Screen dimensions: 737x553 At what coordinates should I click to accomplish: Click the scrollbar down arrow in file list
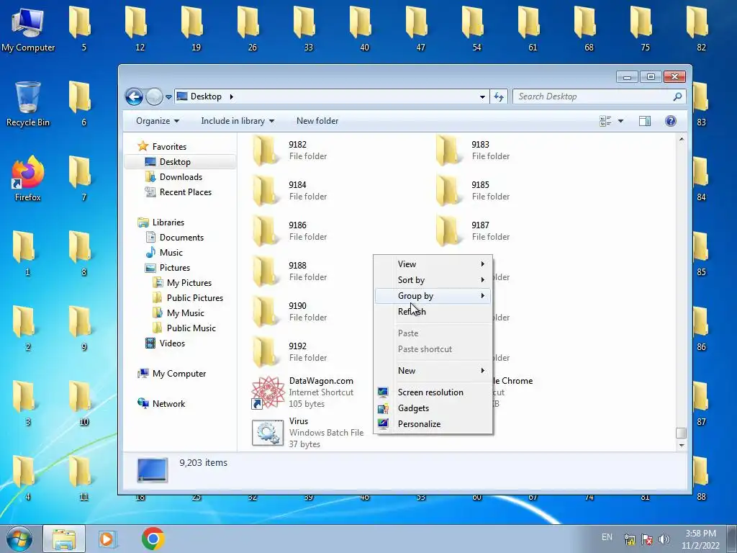(682, 445)
